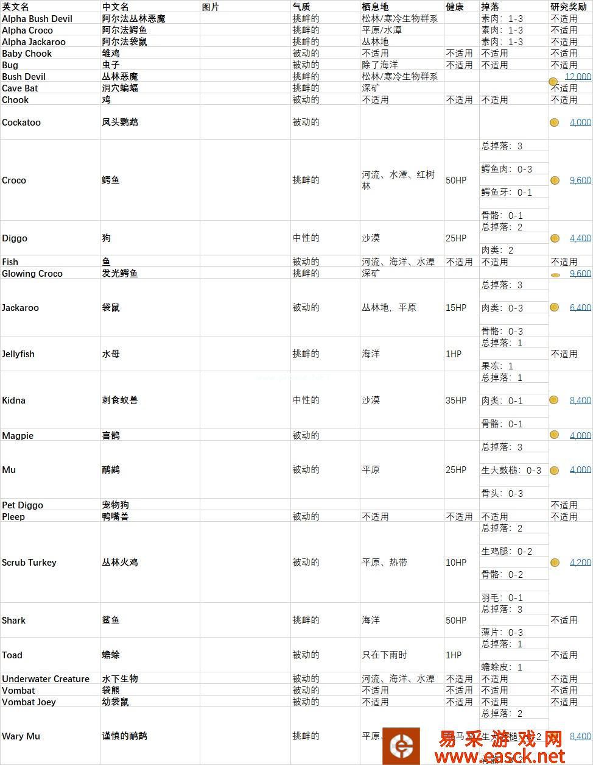Open the 4,200 reward link for Scrub Turkey
The image size is (593, 765).
point(580,563)
